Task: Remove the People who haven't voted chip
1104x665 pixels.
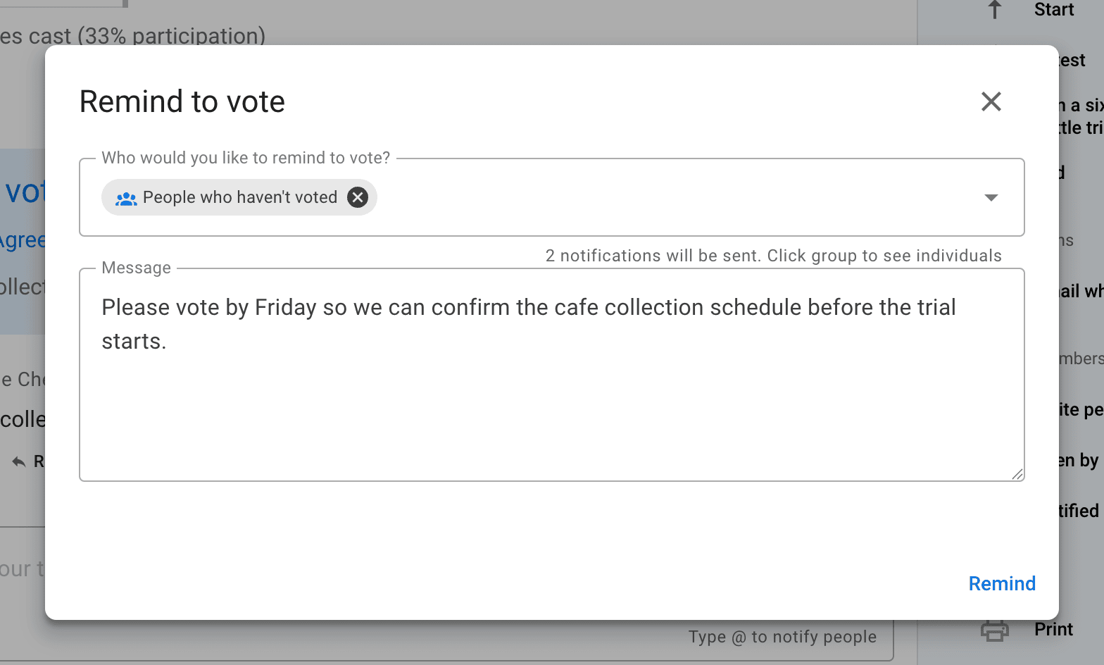Action: 358,197
